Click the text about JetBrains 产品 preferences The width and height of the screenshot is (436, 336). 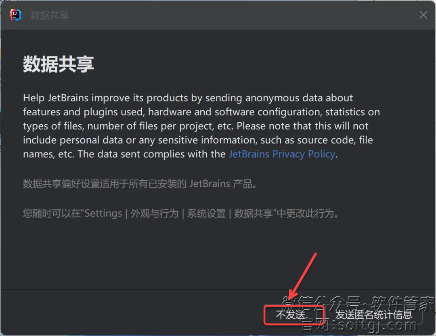click(x=140, y=184)
